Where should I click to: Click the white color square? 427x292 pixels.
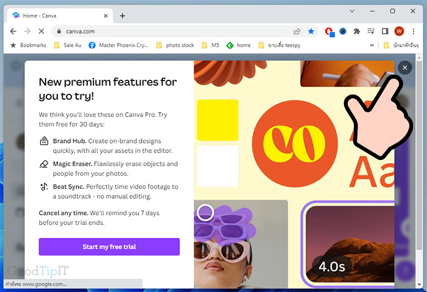[218, 166]
